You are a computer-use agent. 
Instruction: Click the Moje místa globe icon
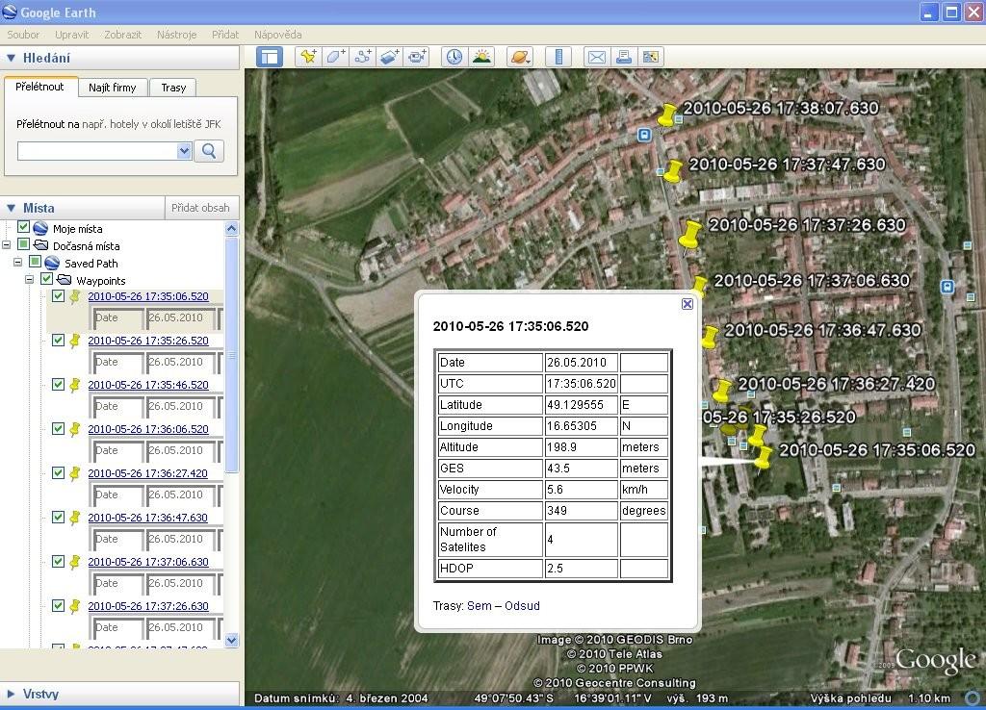pyautogui.click(x=40, y=228)
